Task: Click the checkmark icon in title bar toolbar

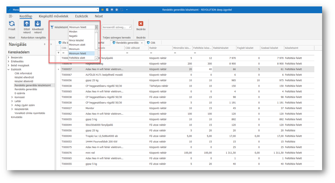Action: pyautogui.click(x=107, y=10)
